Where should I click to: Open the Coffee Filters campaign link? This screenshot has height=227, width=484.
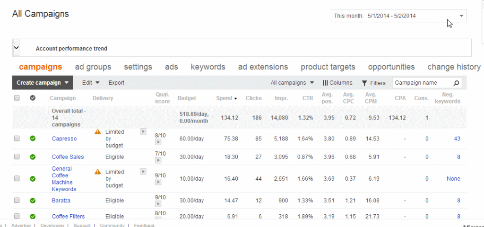click(68, 217)
